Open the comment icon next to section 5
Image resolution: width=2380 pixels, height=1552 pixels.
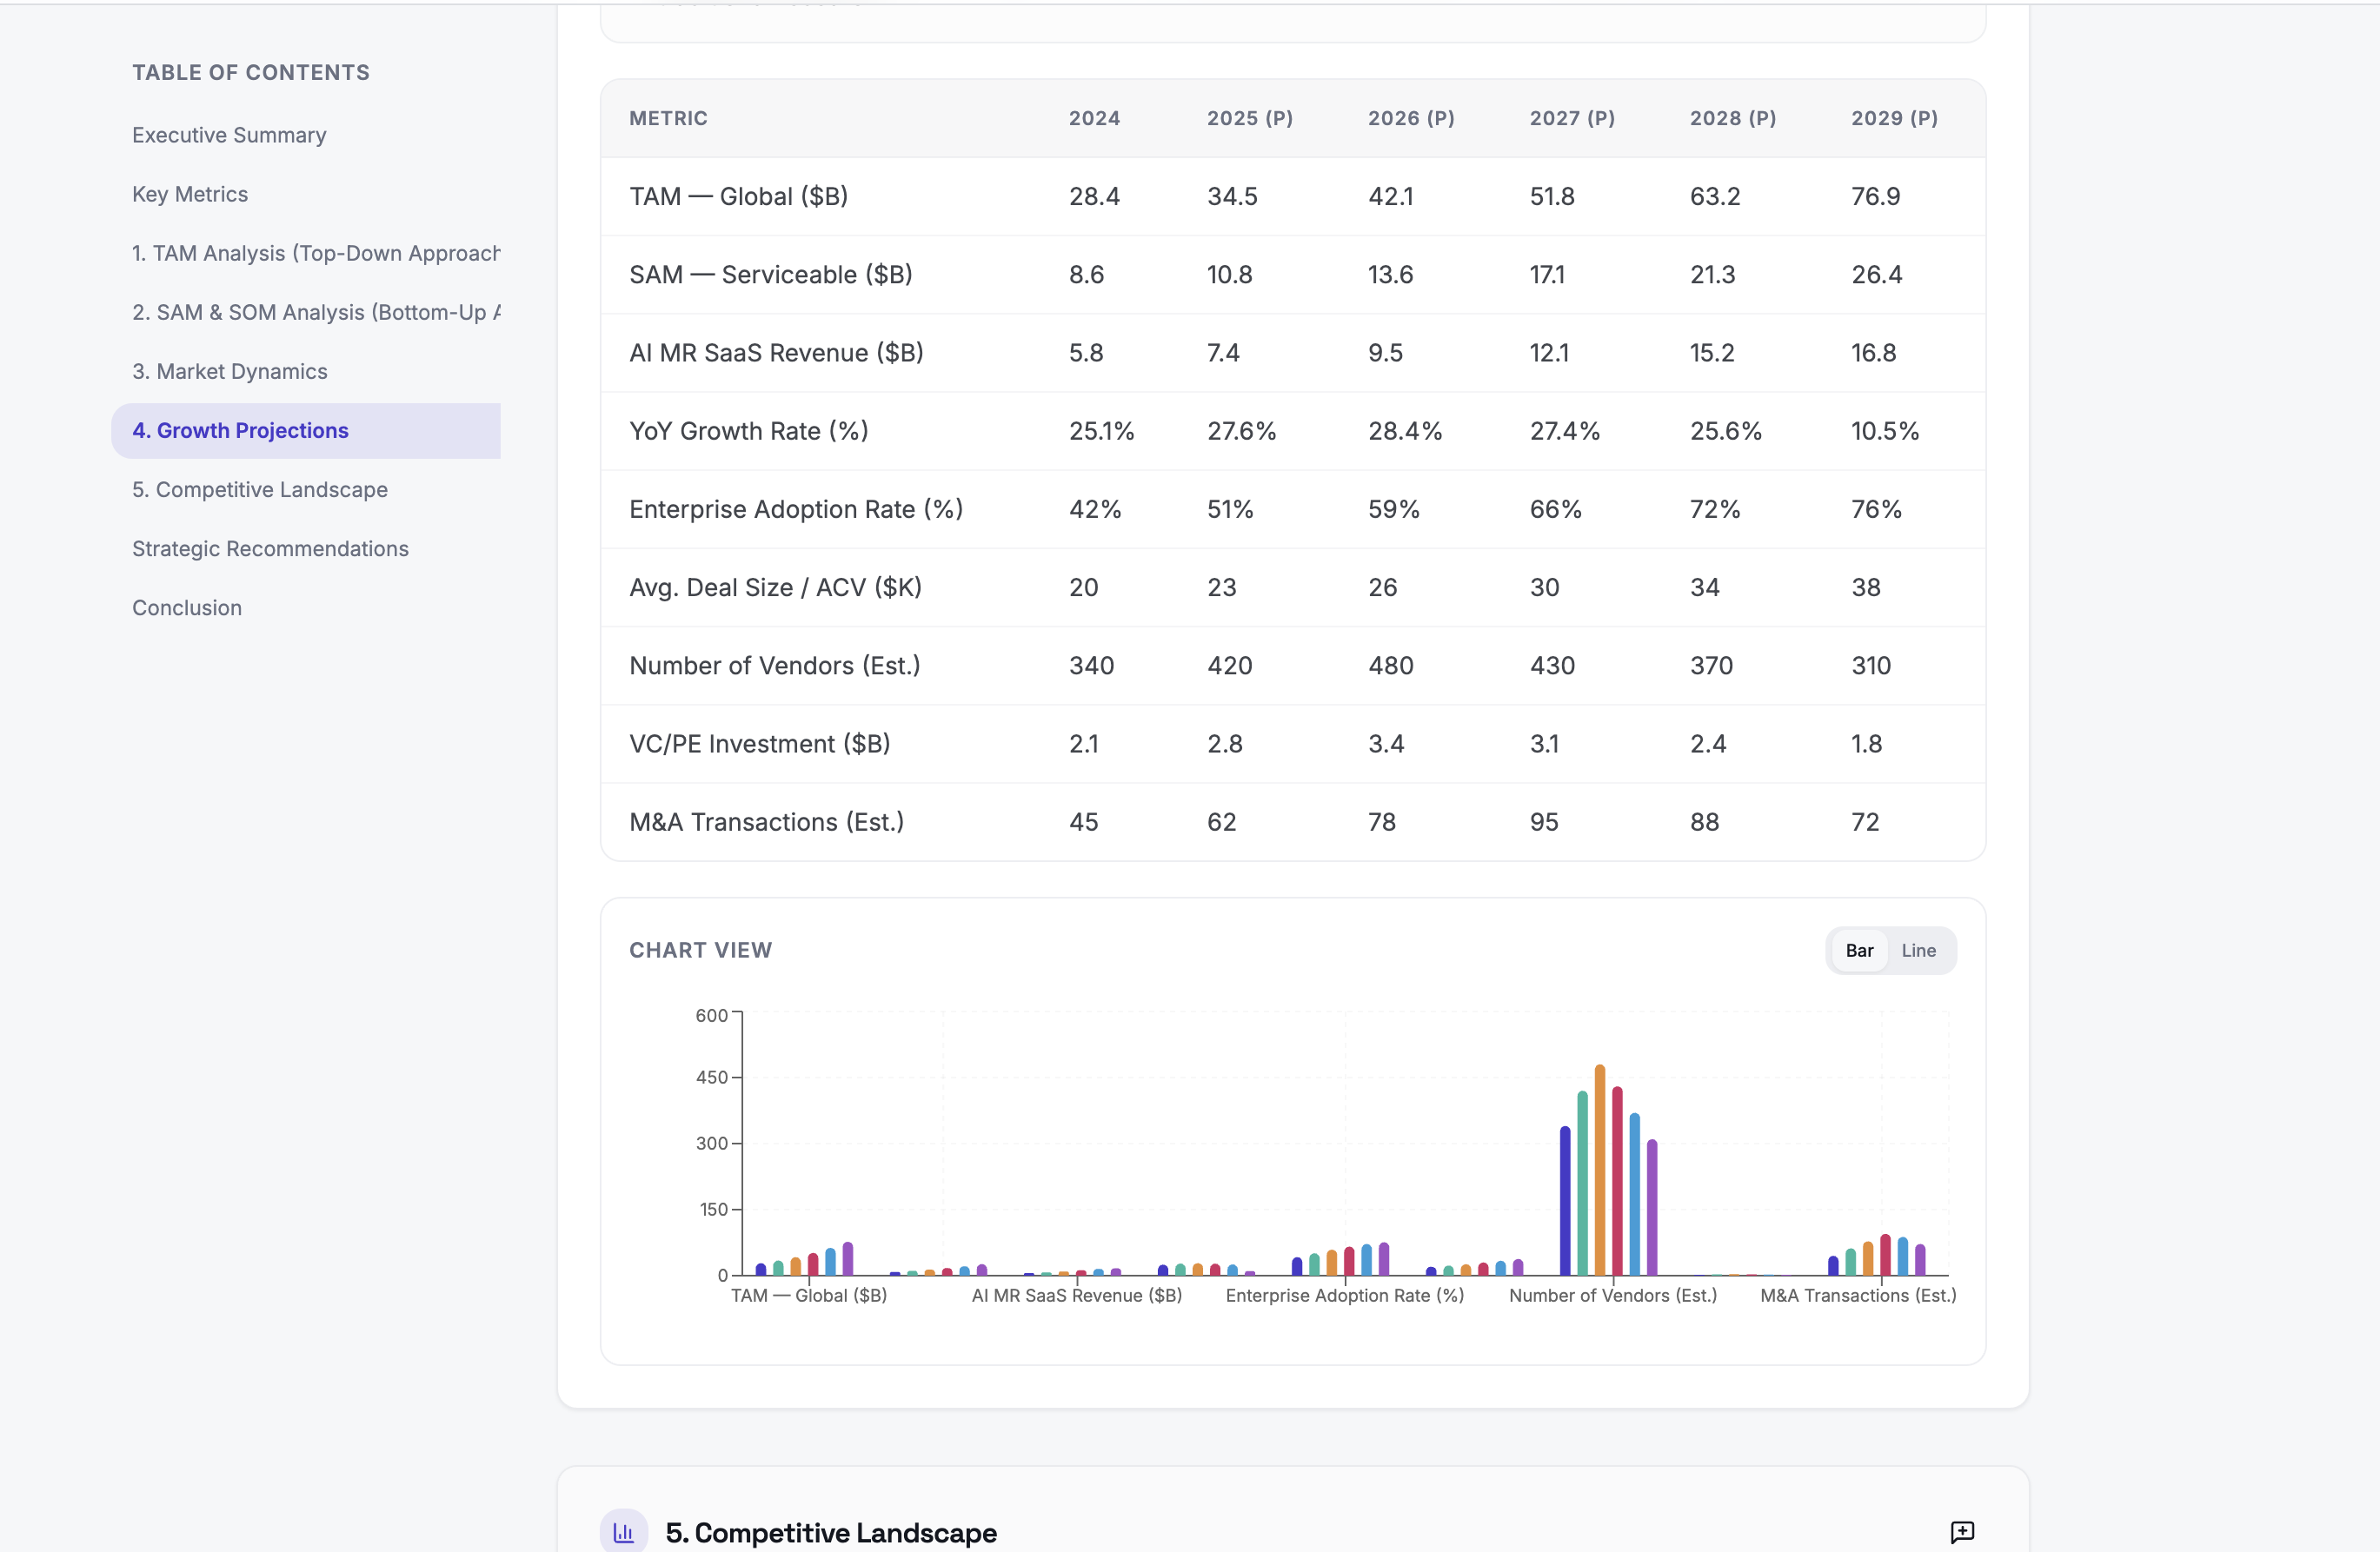pos(1963,1531)
